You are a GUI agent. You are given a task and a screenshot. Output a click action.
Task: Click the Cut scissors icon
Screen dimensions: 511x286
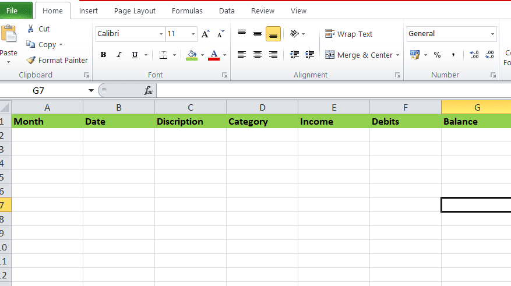[x=31, y=29]
